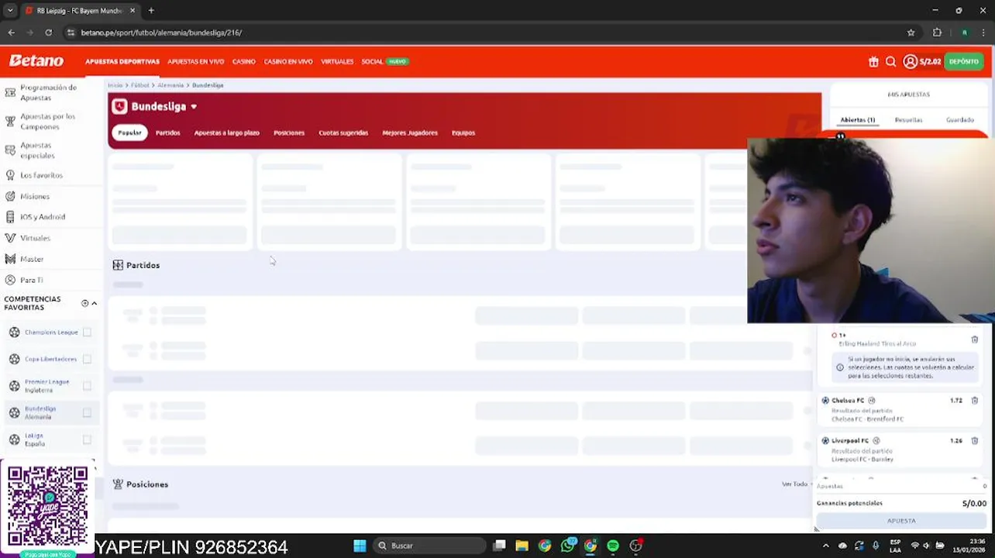Click the Partidos section icon
Viewport: 995px width, 558px height.
click(118, 265)
